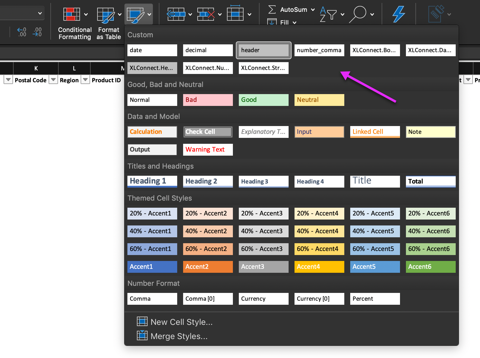
Task: Open Fill dropdown arrow
Action: (295, 22)
